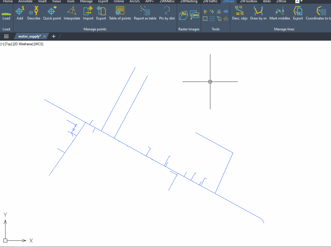Open the Export ribbon tab
The image size is (331, 247).
coord(103,1)
